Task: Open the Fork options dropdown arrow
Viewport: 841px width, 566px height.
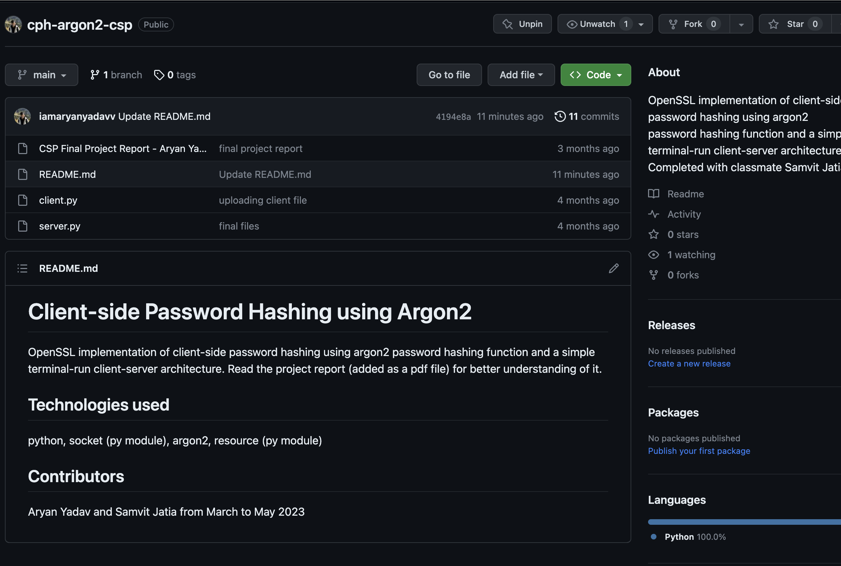Action: pos(741,24)
